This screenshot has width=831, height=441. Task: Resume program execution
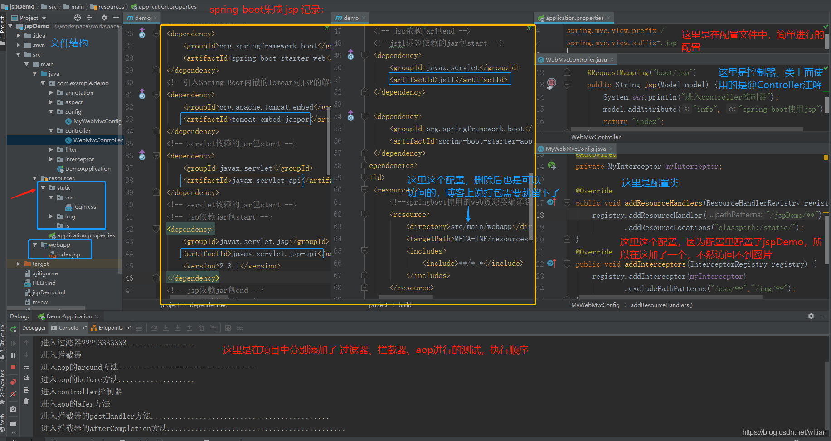(13, 343)
